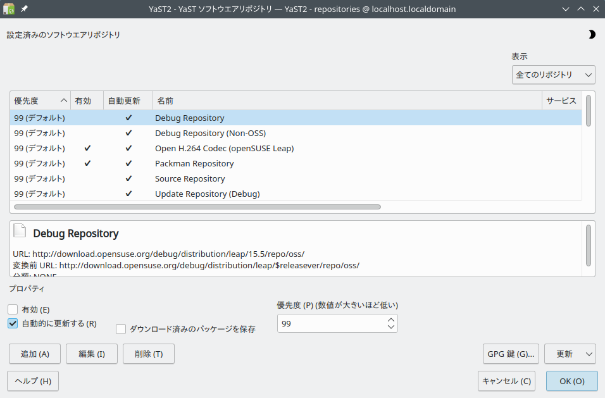Click キャンセル (C) button
605x398 pixels.
tap(507, 381)
